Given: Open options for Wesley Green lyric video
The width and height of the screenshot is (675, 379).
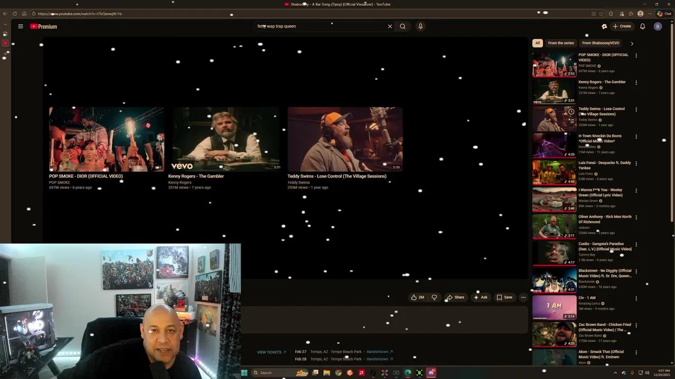Looking at the screenshot, I should (x=636, y=191).
